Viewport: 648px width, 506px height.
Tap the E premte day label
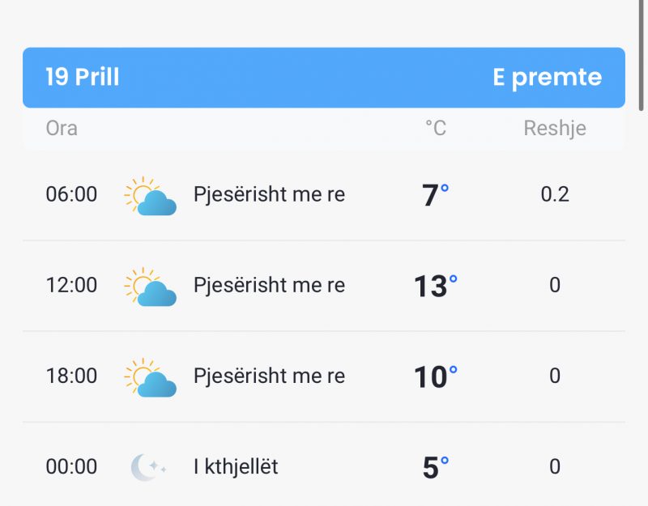(548, 78)
